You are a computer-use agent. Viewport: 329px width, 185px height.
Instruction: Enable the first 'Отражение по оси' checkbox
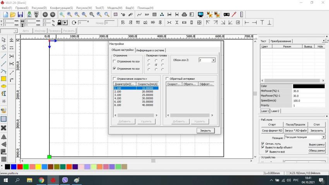[114, 61]
